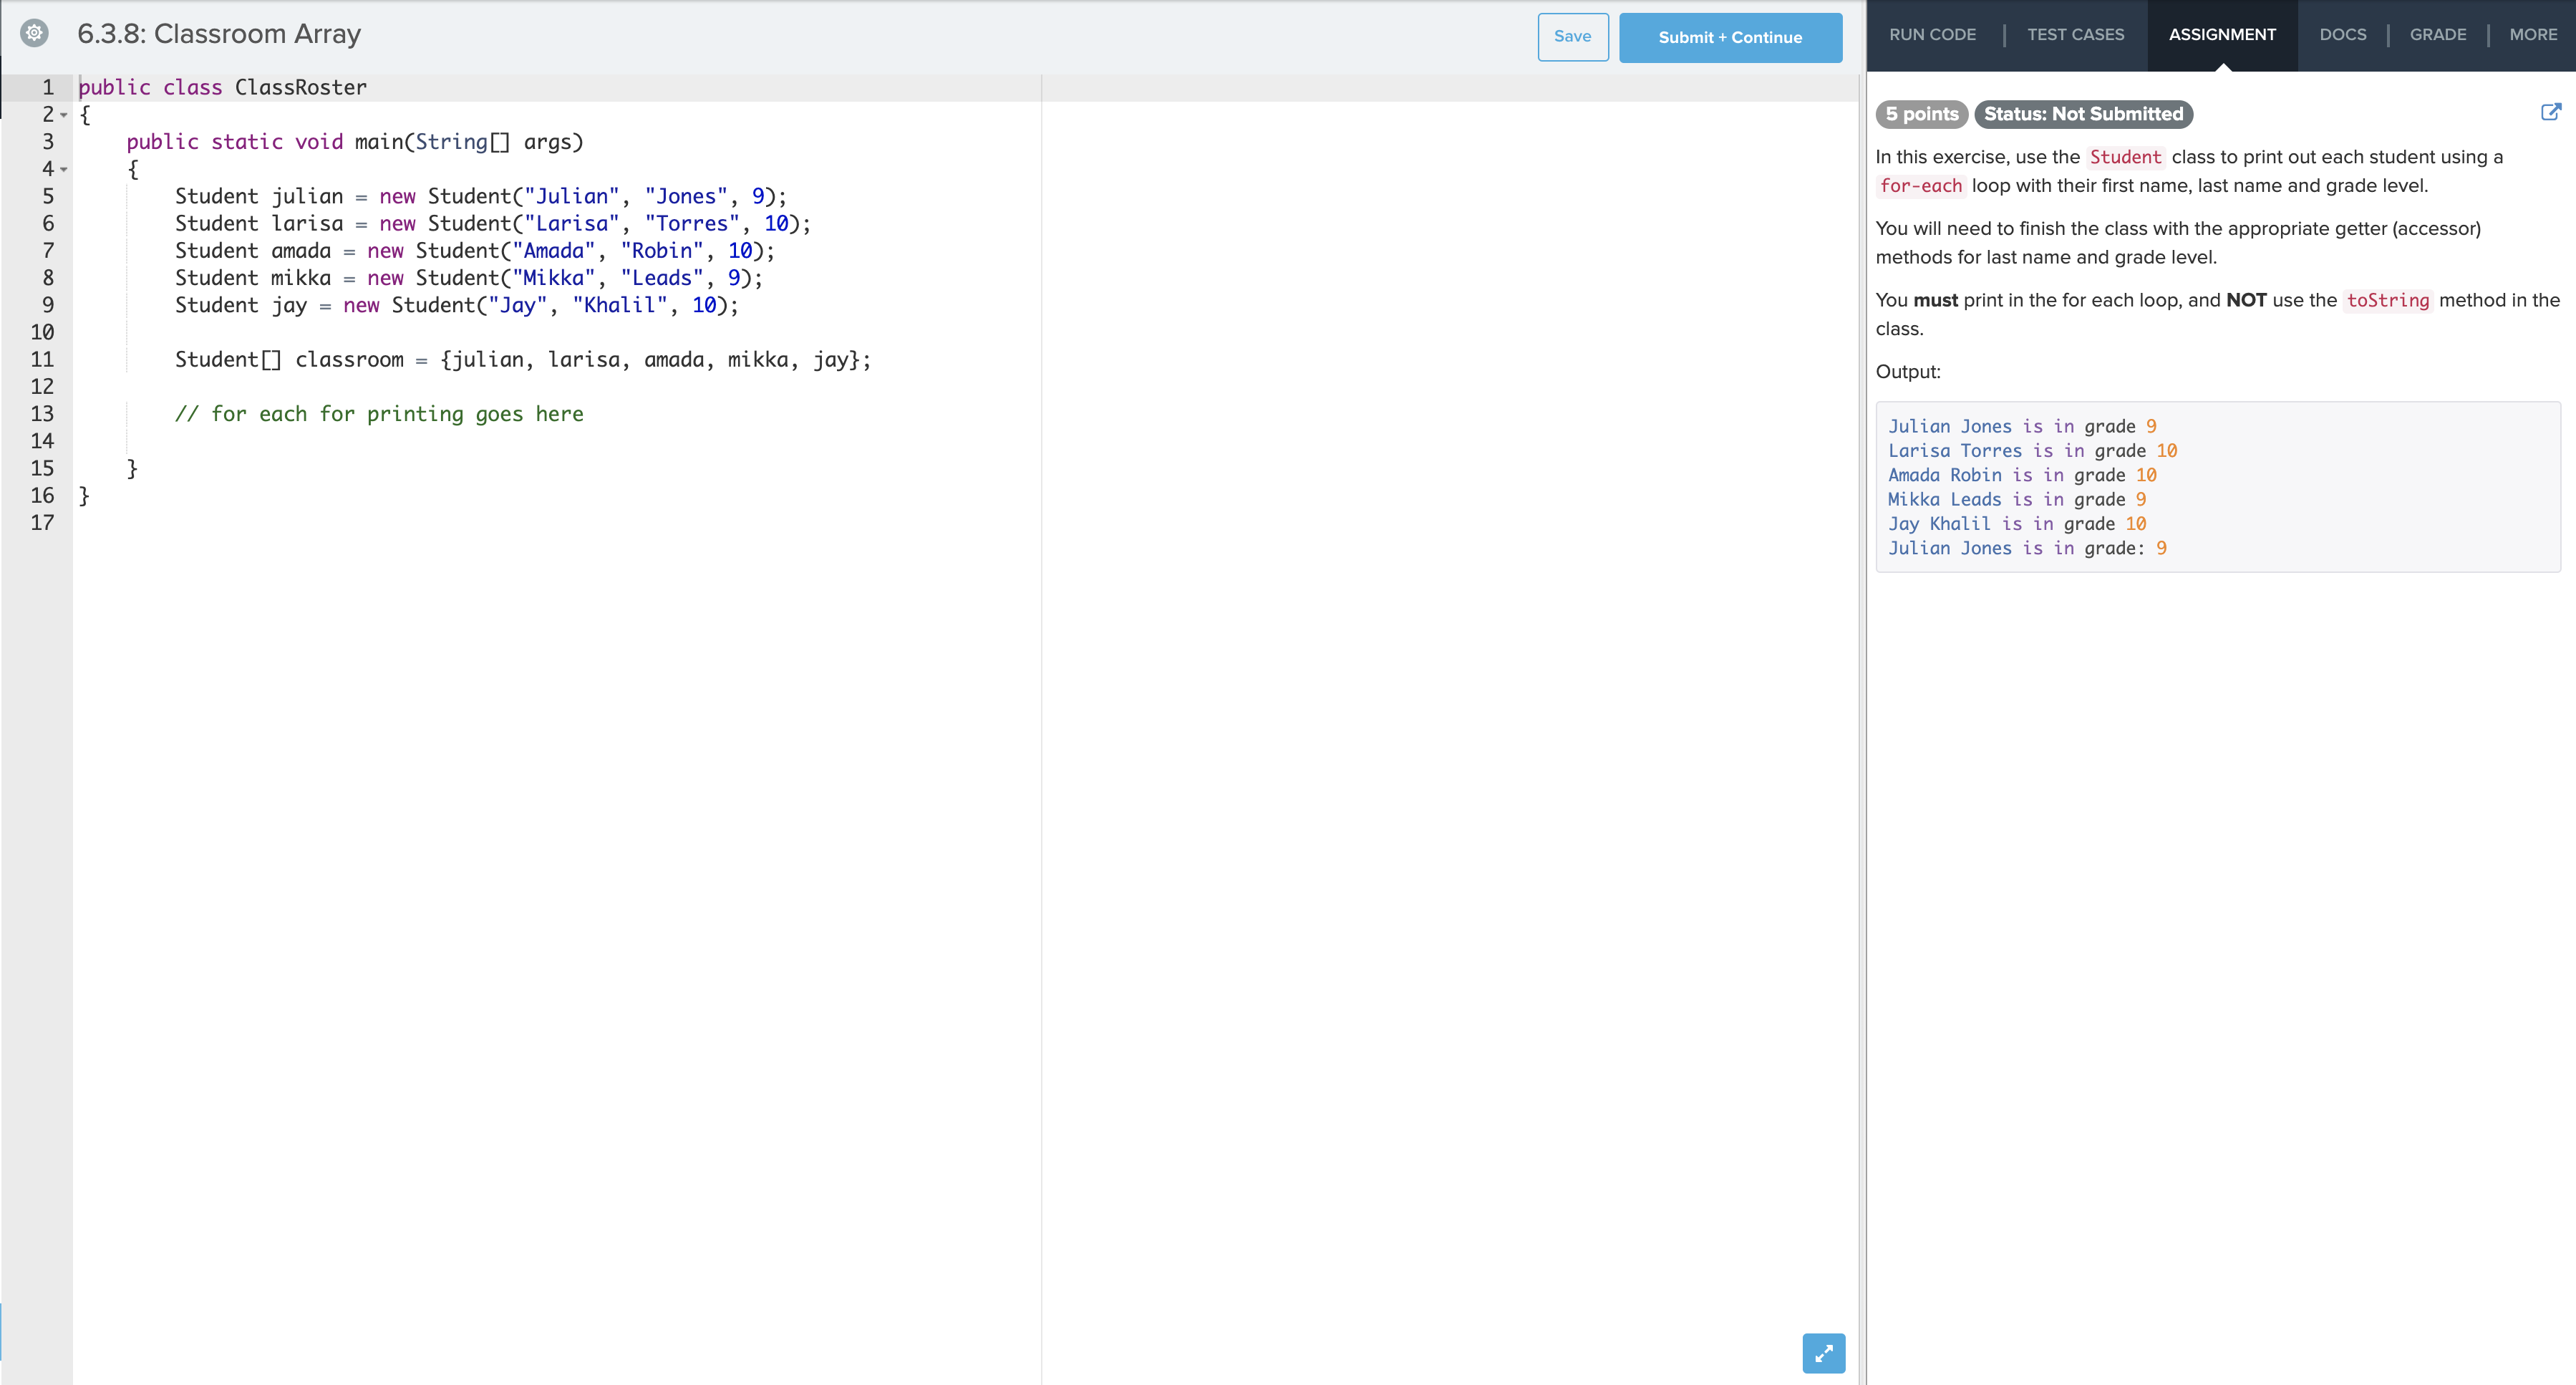This screenshot has width=2576, height=1385.
Task: Collapse the main method block at line 4
Action: click(63, 169)
